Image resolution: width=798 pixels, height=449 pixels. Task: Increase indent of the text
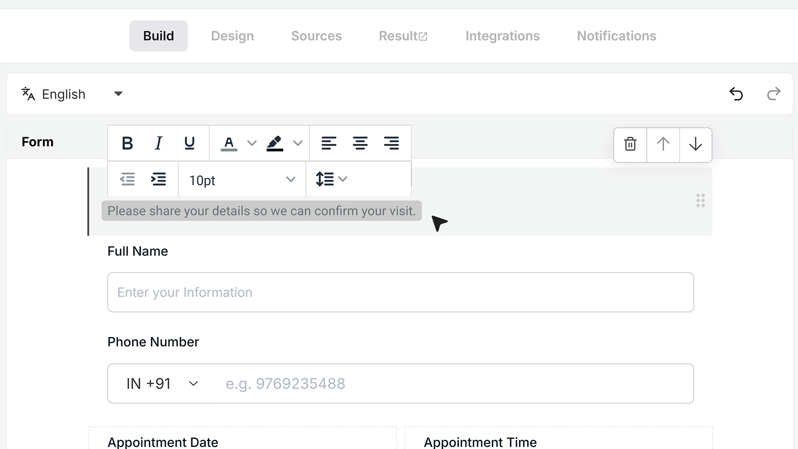coord(158,179)
